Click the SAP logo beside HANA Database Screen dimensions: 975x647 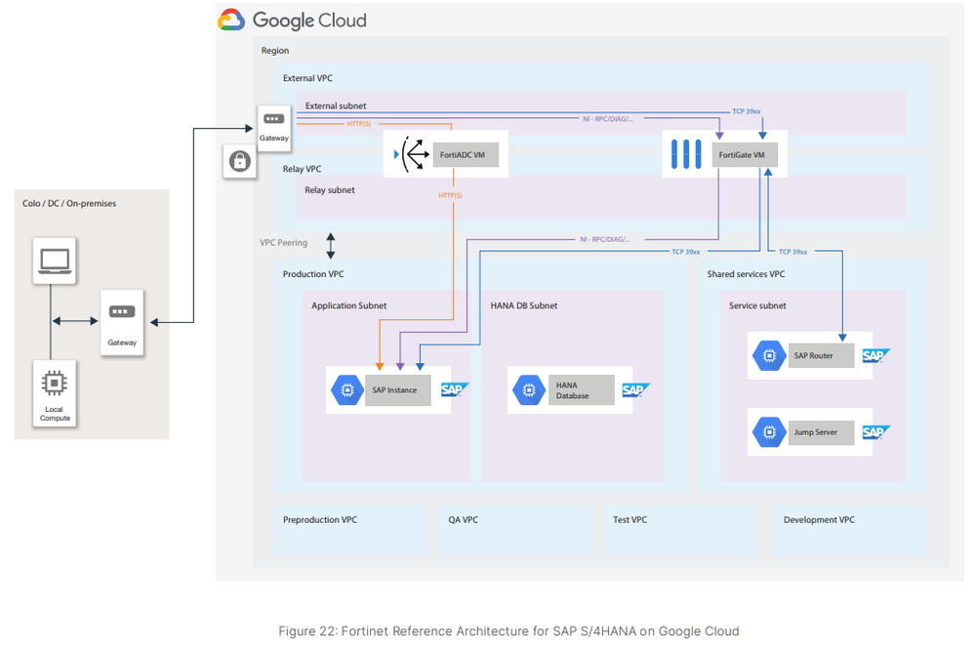[635, 389]
